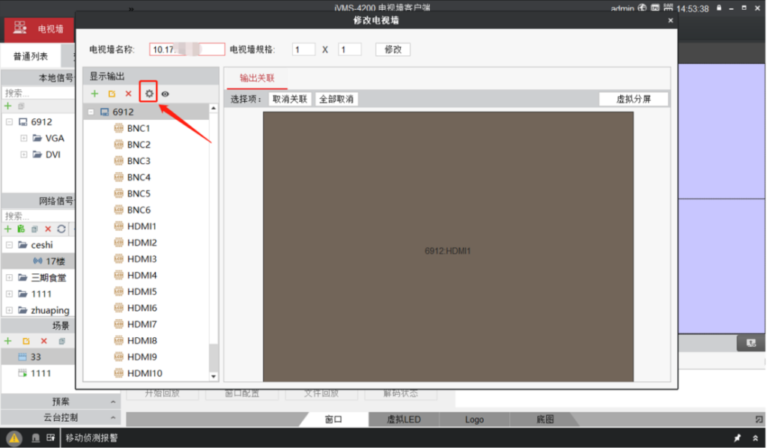Screen dimensions: 767x448
Task: Toggle the eye visibility icon in 显示输出 toolbar
Action: click(166, 94)
